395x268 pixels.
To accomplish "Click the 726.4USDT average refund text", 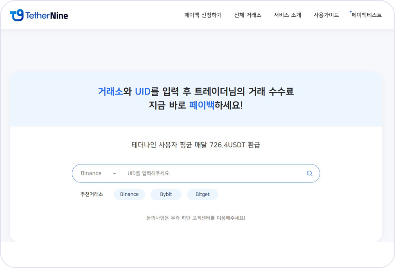I will pos(227,145).
